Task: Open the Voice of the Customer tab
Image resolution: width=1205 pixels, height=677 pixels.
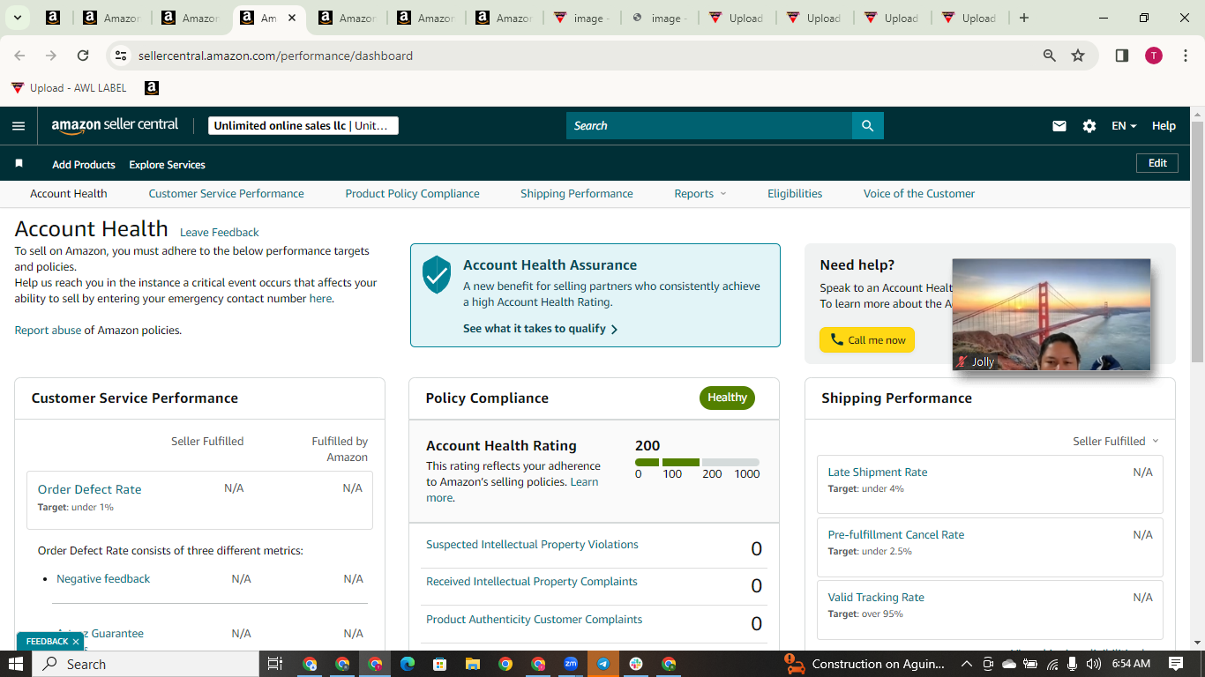Action: click(919, 194)
